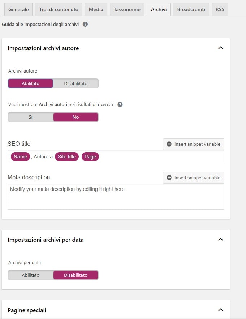
Task: Open help icon next to archive settings guide
Action: point(85,24)
